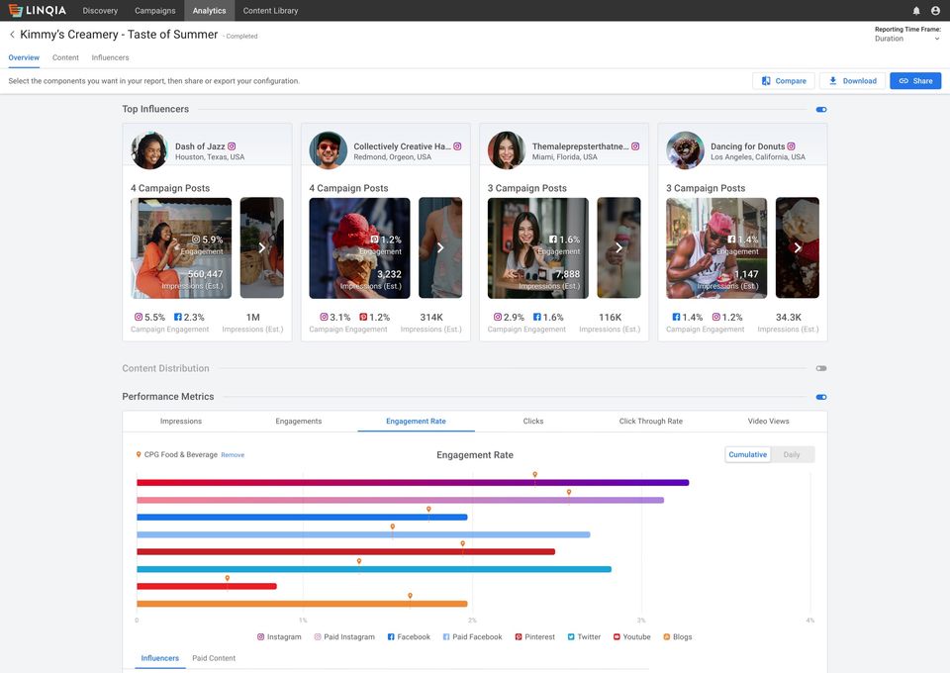Open Dancing for Donuts first post thumbnail
This screenshot has width=950, height=673.
[716, 247]
